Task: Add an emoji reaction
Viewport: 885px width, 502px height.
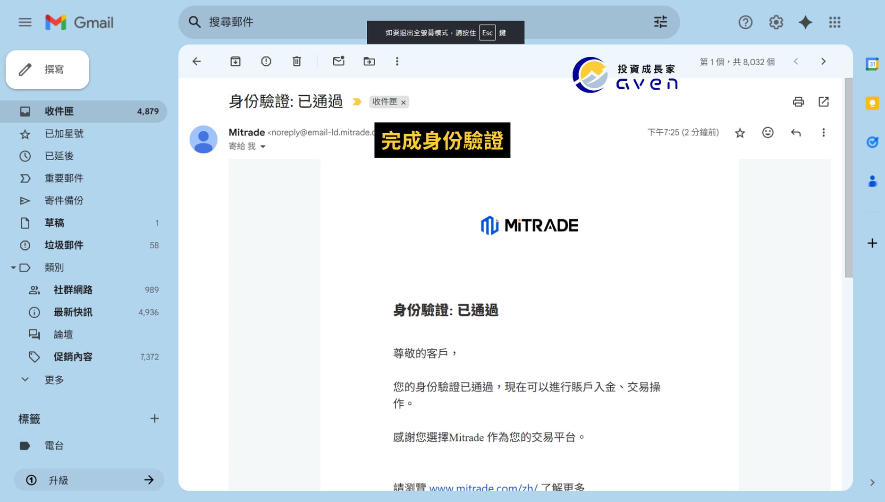Action: [x=768, y=133]
